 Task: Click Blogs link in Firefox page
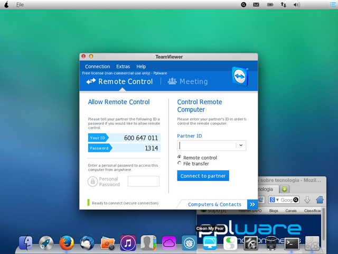point(274,211)
